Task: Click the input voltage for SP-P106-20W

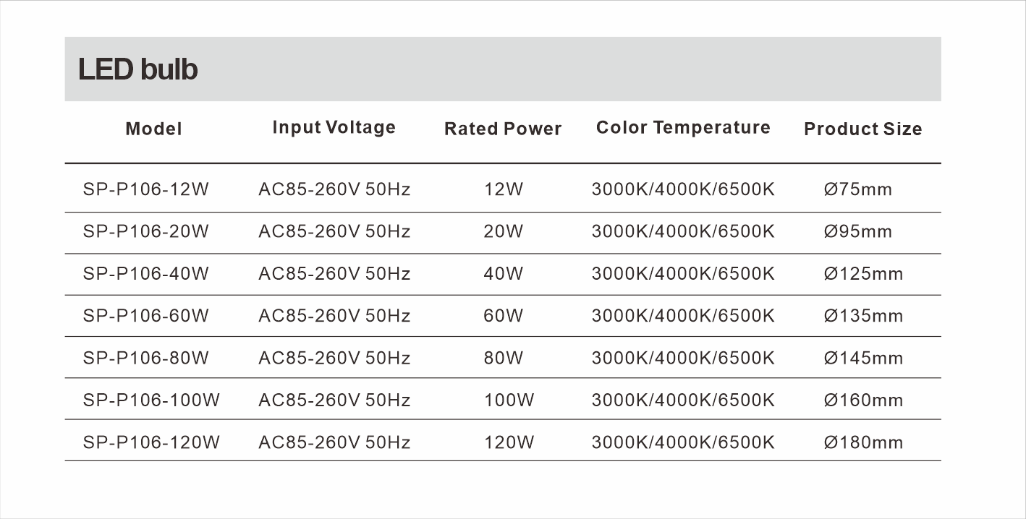Action: (x=334, y=232)
